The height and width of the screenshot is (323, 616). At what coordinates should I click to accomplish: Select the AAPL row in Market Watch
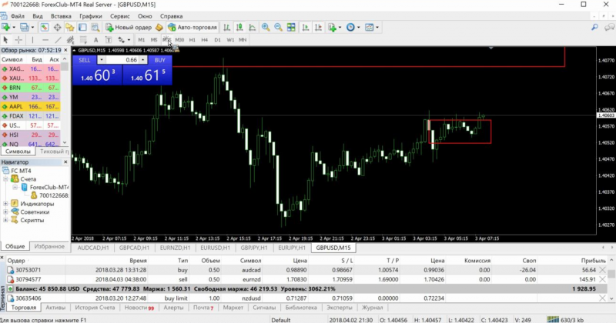pyautogui.click(x=31, y=106)
